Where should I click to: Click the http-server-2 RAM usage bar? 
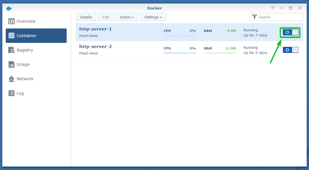[x=220, y=53]
